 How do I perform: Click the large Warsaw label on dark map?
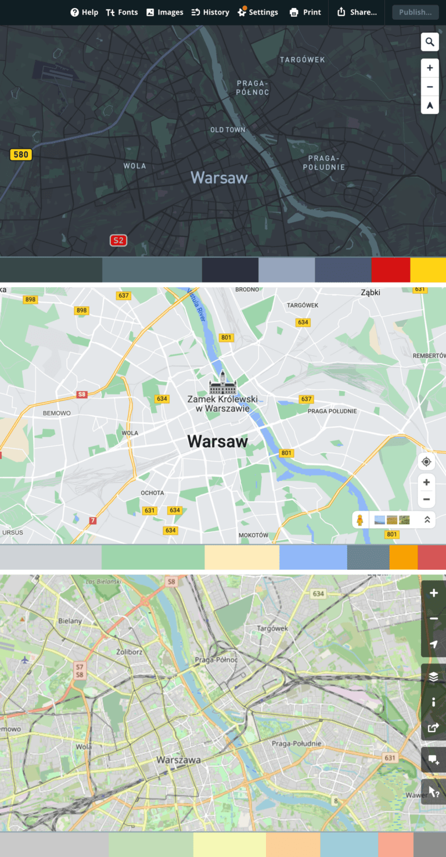[x=219, y=177]
